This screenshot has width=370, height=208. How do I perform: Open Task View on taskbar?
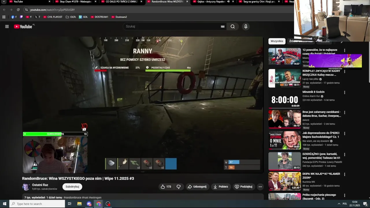coord(69,204)
